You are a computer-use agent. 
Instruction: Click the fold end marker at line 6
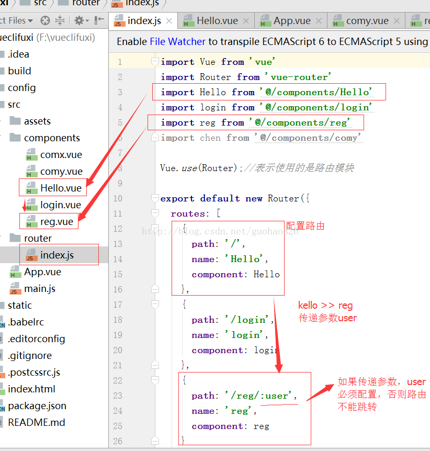pyautogui.click(x=155, y=138)
